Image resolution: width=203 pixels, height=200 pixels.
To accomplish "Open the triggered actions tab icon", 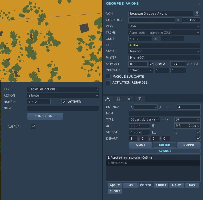I will (129, 99).
